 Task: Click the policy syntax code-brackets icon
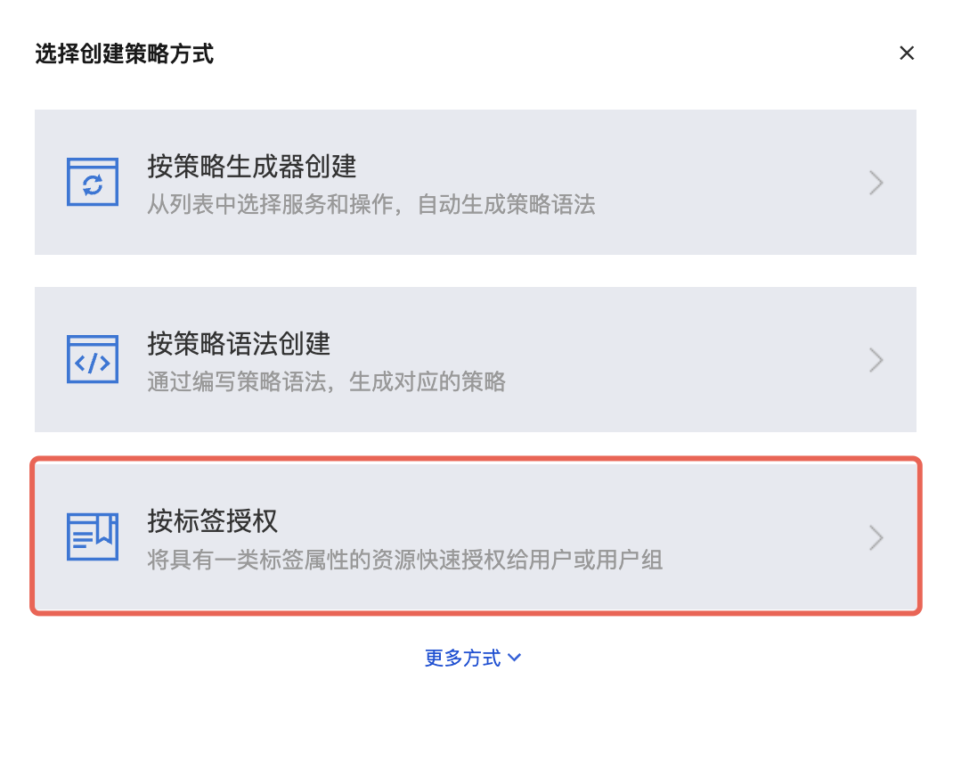93,360
